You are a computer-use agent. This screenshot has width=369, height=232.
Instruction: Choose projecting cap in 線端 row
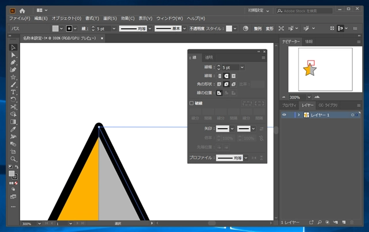(234, 76)
